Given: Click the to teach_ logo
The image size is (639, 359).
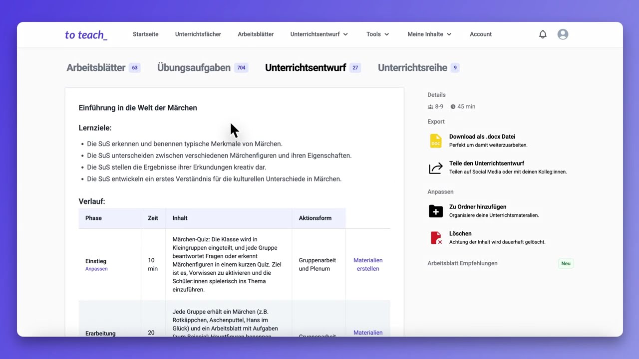Looking at the screenshot, I should [x=86, y=34].
